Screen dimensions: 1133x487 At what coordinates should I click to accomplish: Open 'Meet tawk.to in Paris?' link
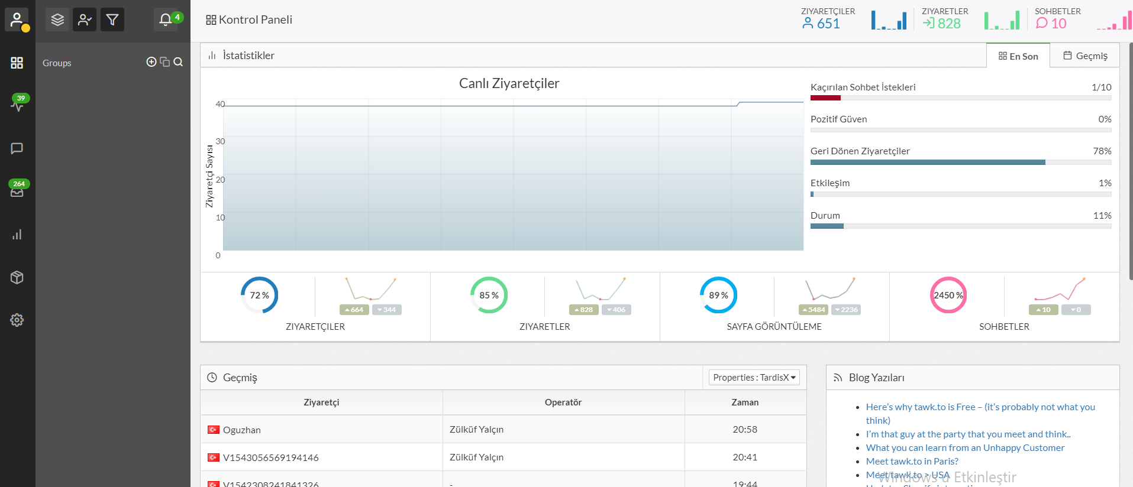coord(912,461)
